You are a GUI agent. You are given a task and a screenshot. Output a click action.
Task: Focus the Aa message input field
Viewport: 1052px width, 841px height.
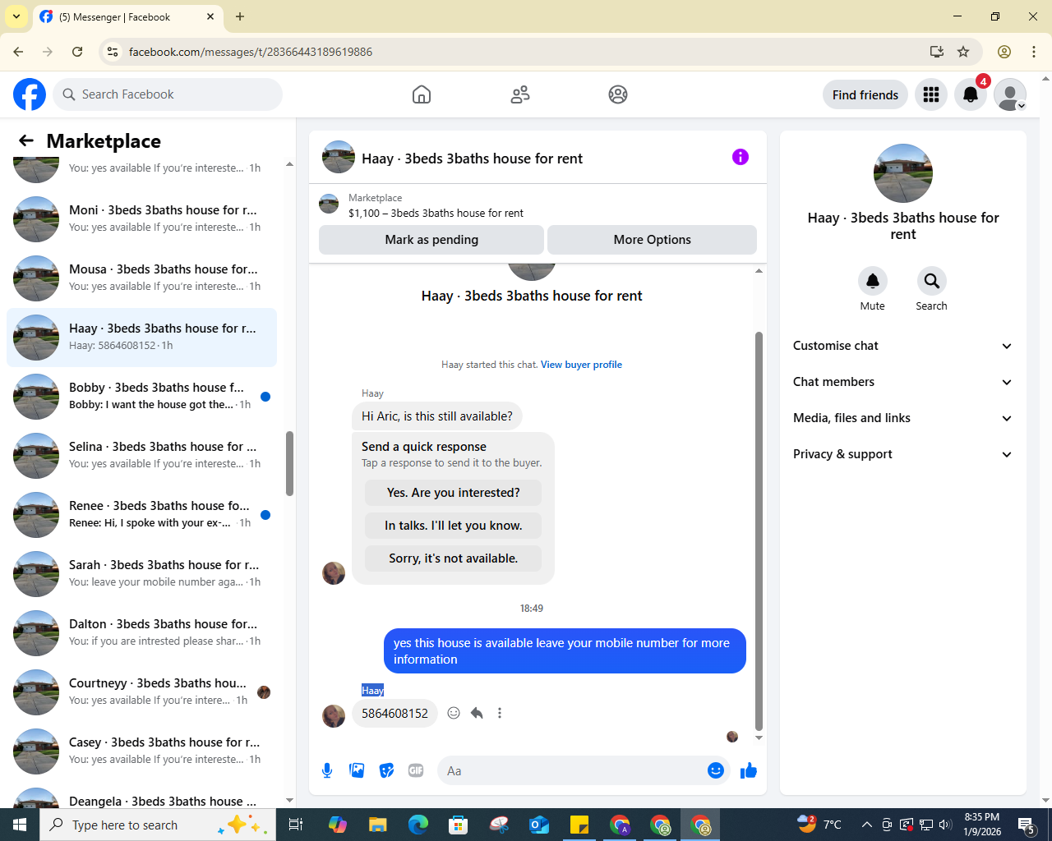(573, 770)
